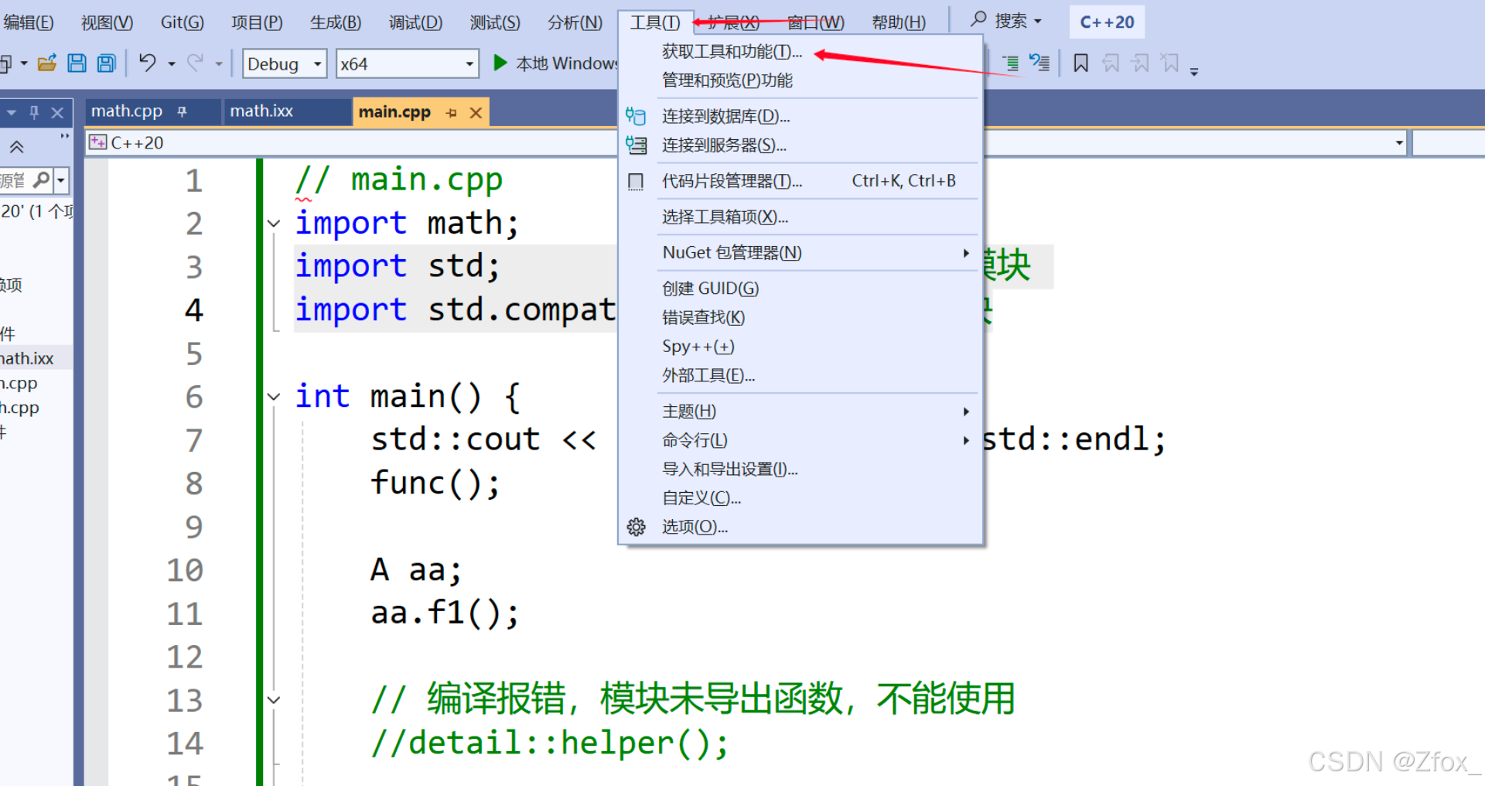1485x786 pixels.
Task: Close the main.cpp tab
Action: click(476, 113)
